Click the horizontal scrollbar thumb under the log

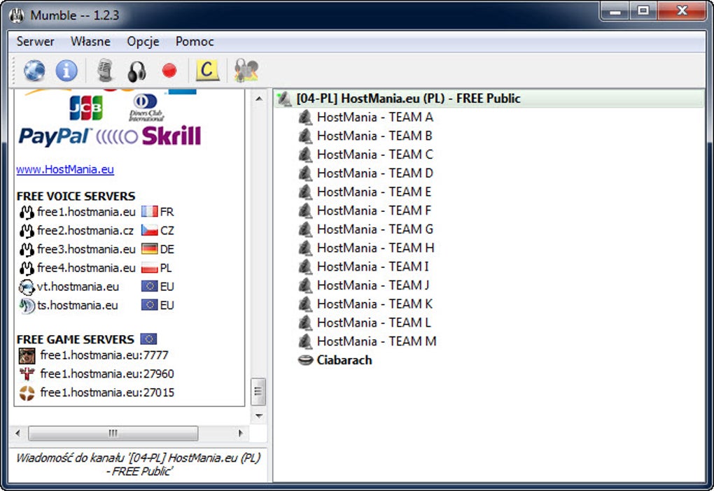click(x=113, y=433)
